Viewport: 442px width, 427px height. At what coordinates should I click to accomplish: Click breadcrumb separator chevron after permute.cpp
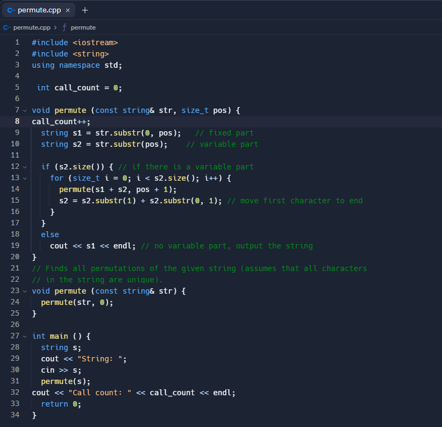click(55, 27)
